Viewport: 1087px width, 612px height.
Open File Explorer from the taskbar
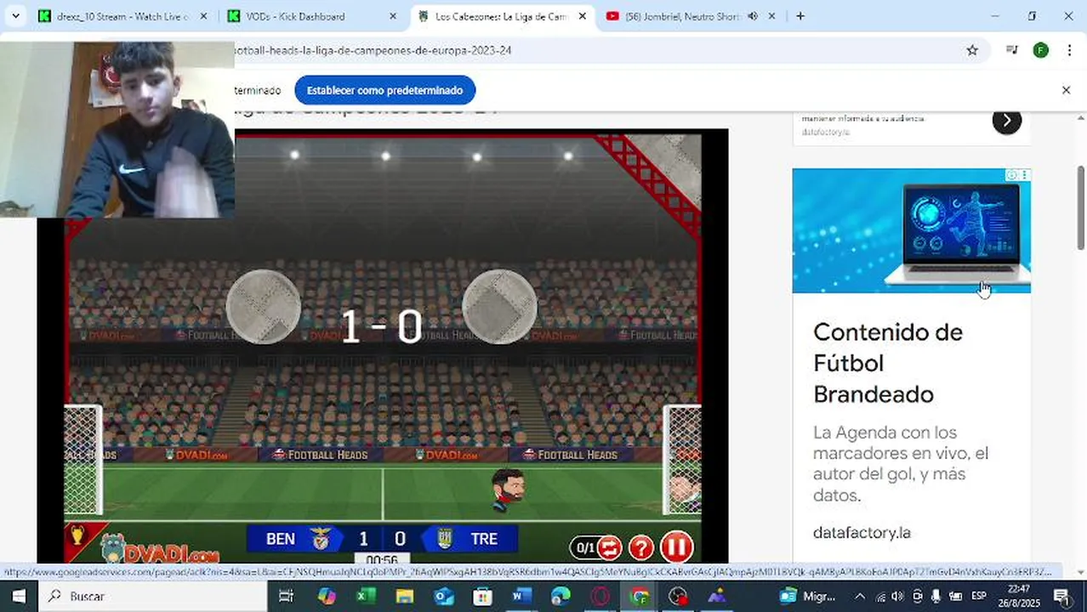click(405, 596)
